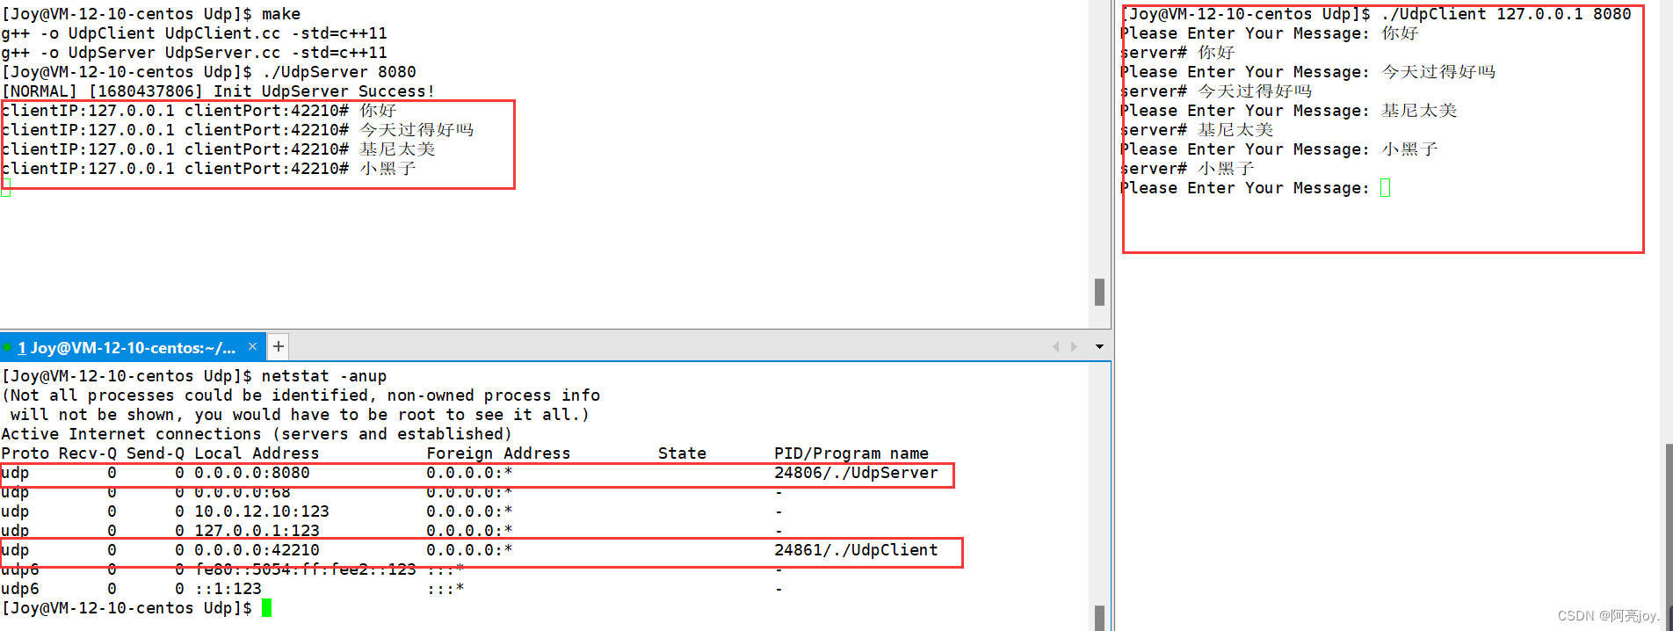Click '24806/./UdpServer' process entry
1673x631 pixels.
click(856, 473)
